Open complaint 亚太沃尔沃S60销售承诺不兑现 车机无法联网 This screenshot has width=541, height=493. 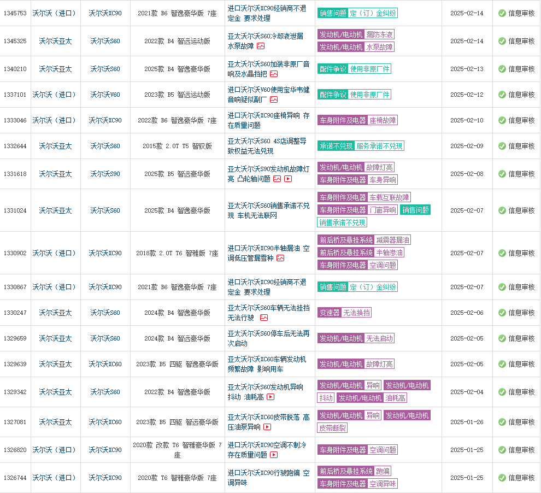(268, 210)
